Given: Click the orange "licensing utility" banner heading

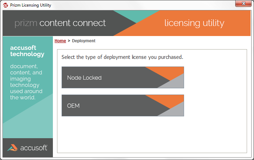Looking at the screenshot, I should [194, 23].
